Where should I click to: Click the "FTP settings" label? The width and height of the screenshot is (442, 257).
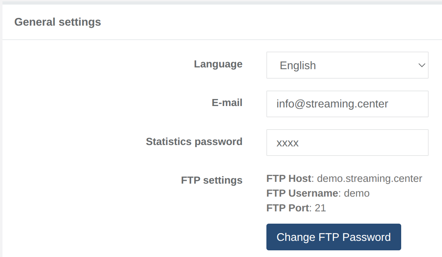(x=212, y=180)
